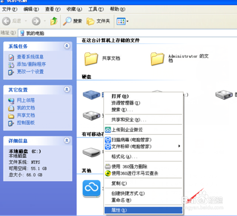Go up one folder level icon

[54, 21]
